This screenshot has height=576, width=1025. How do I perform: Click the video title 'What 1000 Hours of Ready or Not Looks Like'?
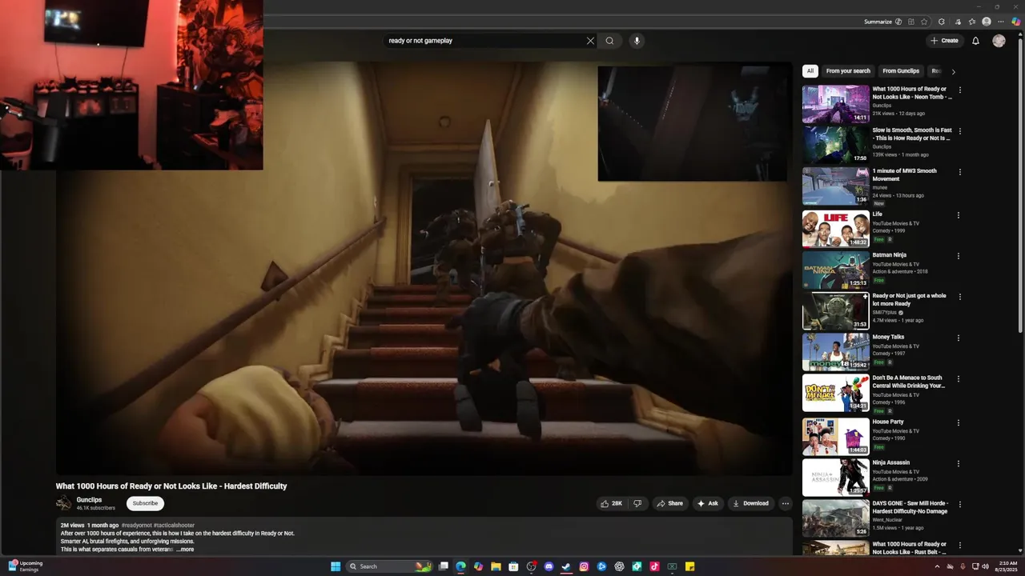(171, 486)
